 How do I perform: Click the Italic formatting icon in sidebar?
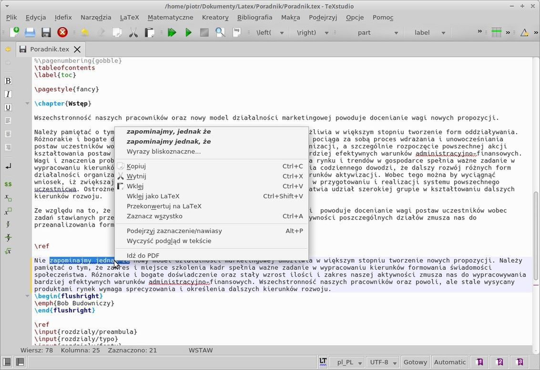click(x=8, y=94)
